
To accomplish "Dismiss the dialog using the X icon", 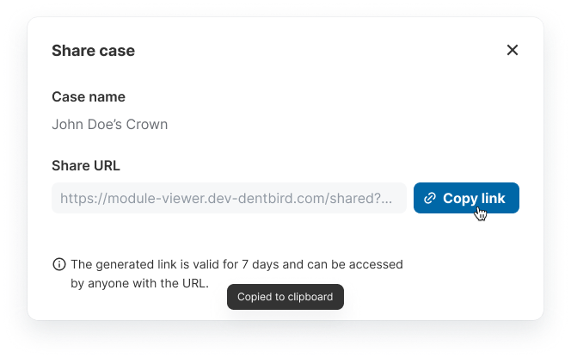I will click(513, 50).
